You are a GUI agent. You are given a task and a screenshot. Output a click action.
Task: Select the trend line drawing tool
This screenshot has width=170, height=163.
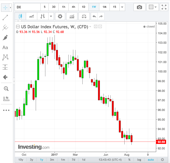[5, 18]
